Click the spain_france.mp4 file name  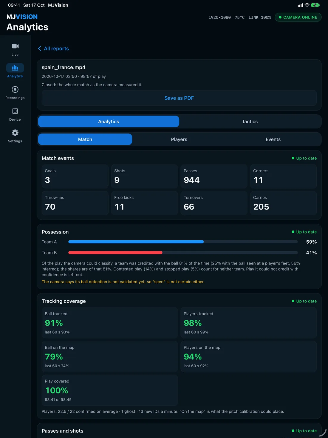click(64, 67)
